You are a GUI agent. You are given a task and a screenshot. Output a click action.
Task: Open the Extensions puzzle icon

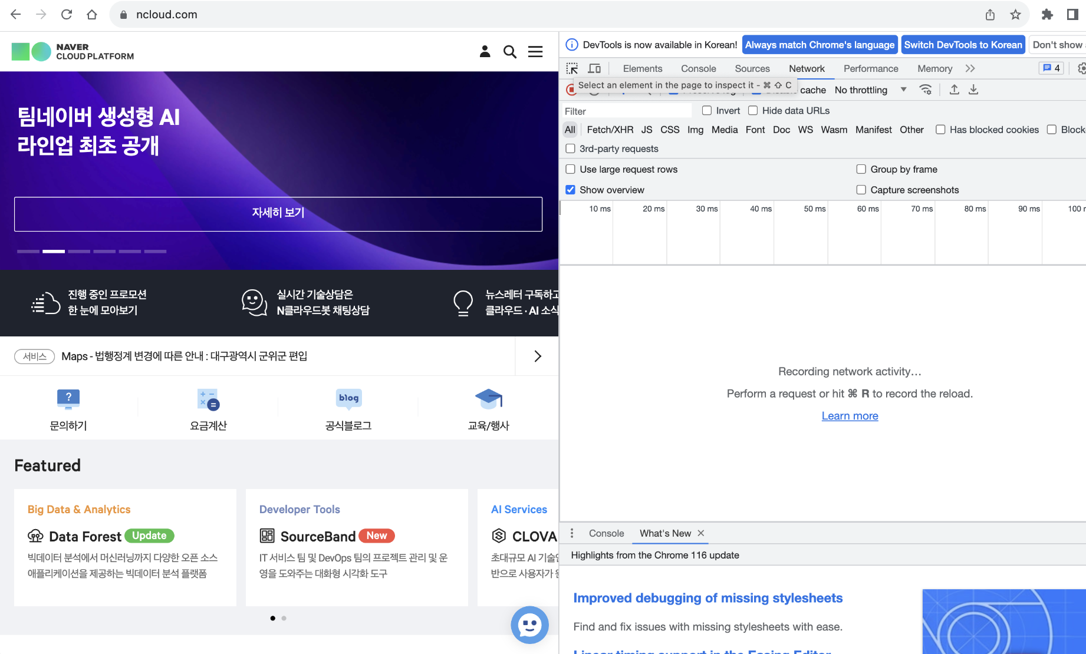(x=1047, y=15)
